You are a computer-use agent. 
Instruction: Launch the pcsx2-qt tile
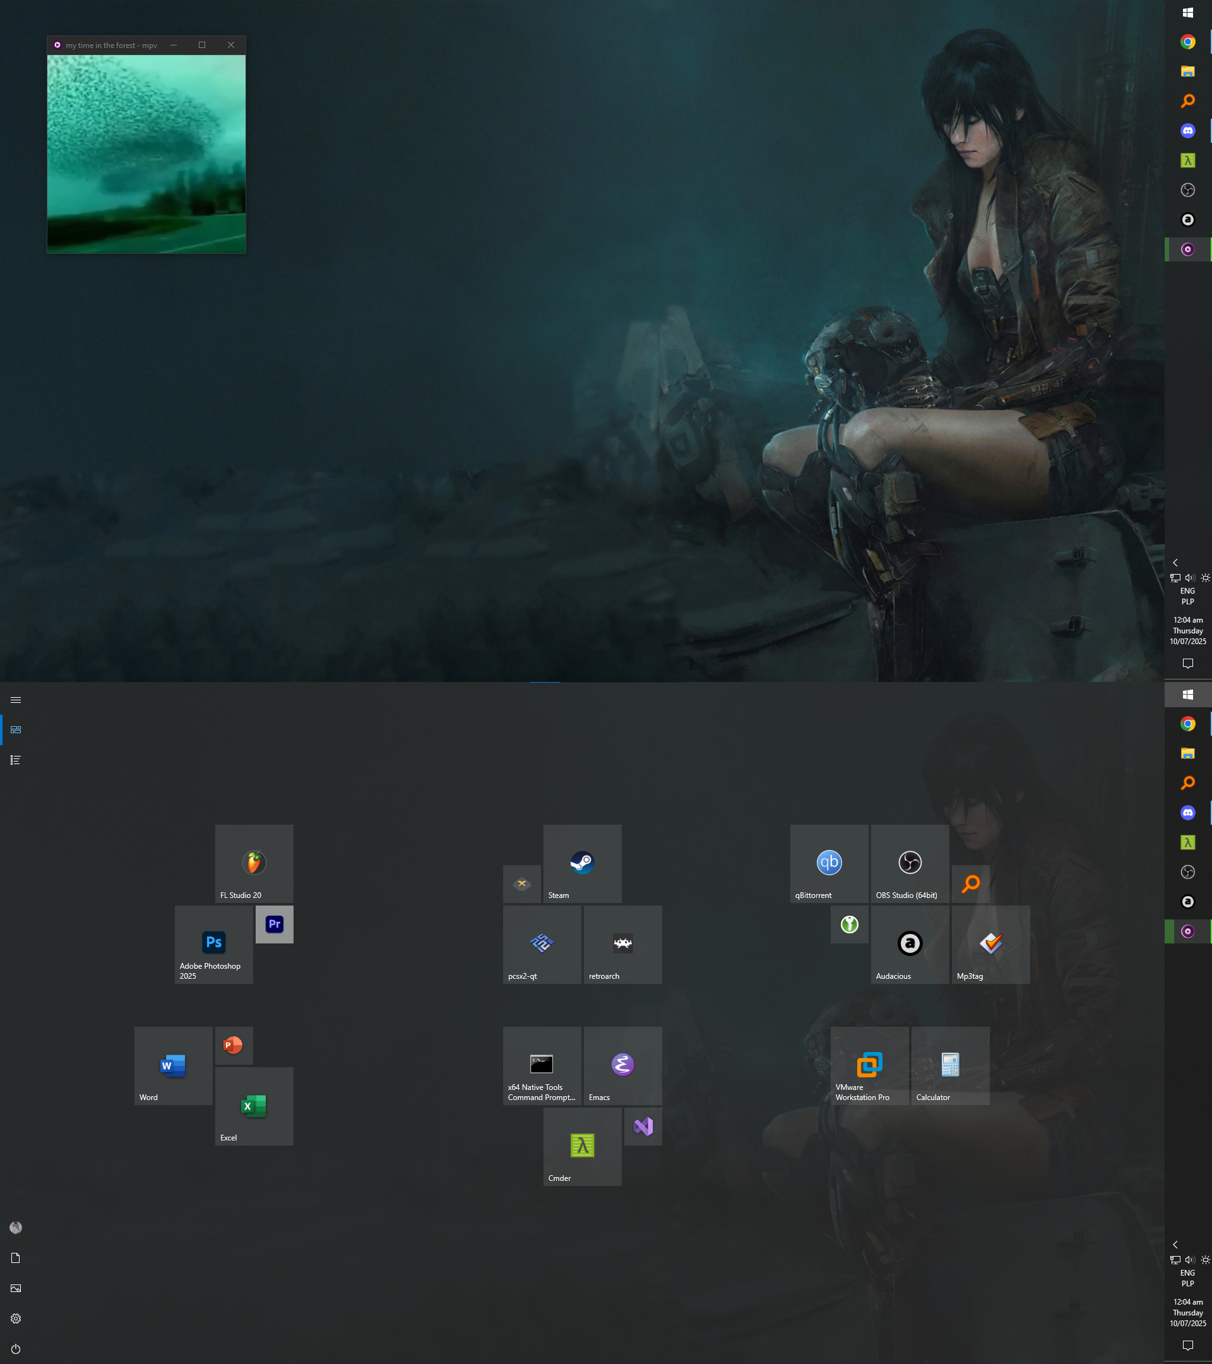542,944
